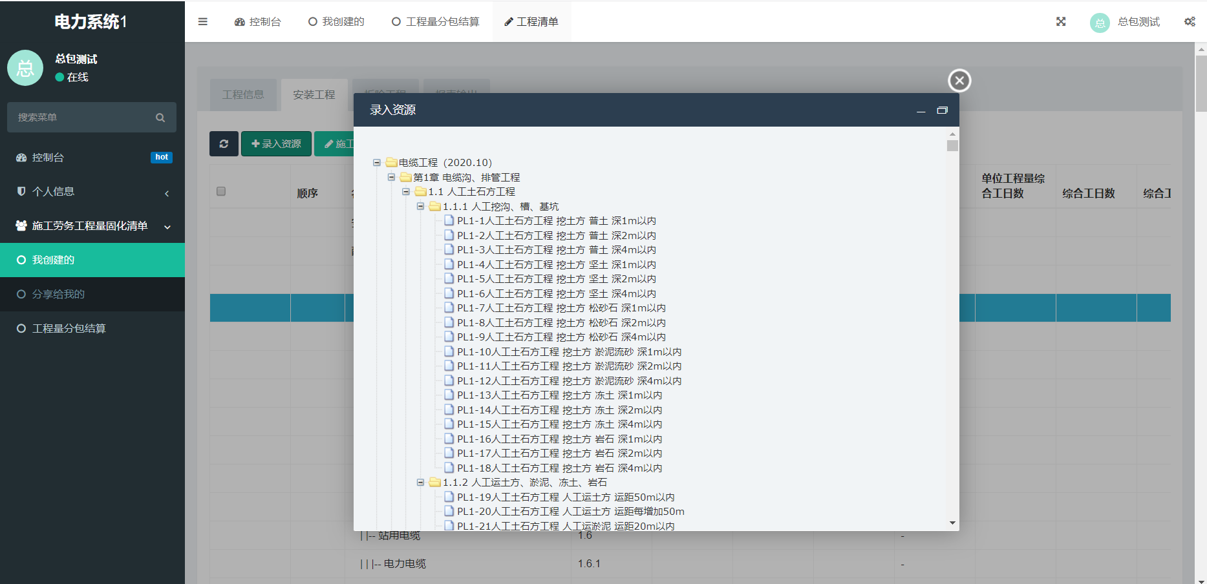This screenshot has height=584, width=1207.
Task: Minimize the 录入资源 dialog
Action: (921, 110)
